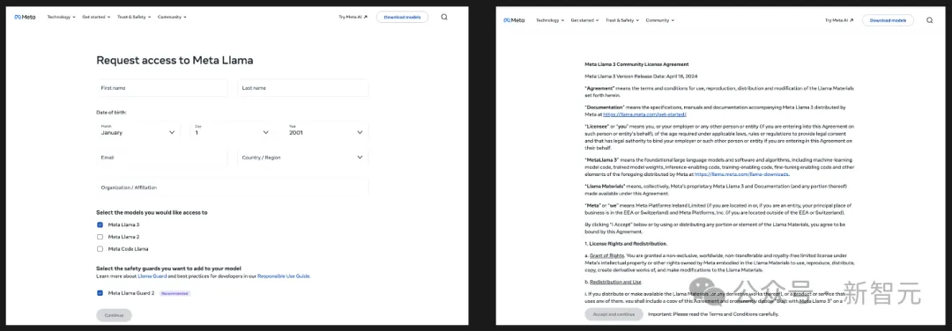
Task: Check the Meta Llama 2 checkbox
Action: point(100,237)
